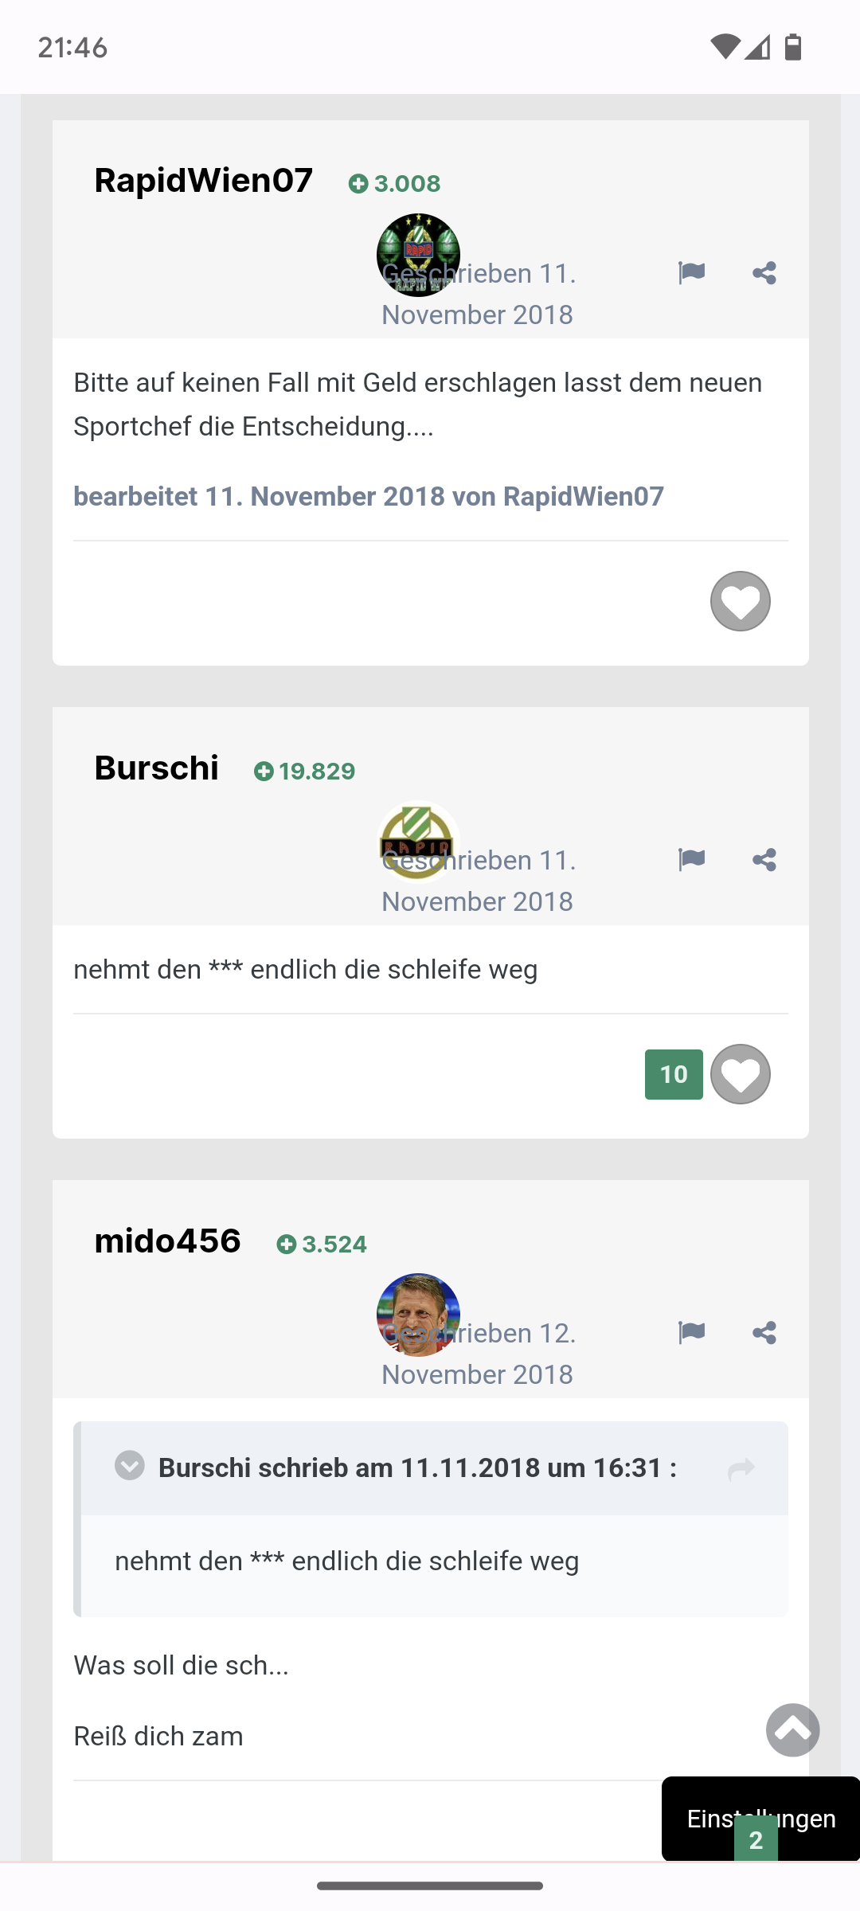This screenshot has height=1911, width=860.
Task: Flag Burschi's post for moderation
Action: pyautogui.click(x=691, y=860)
